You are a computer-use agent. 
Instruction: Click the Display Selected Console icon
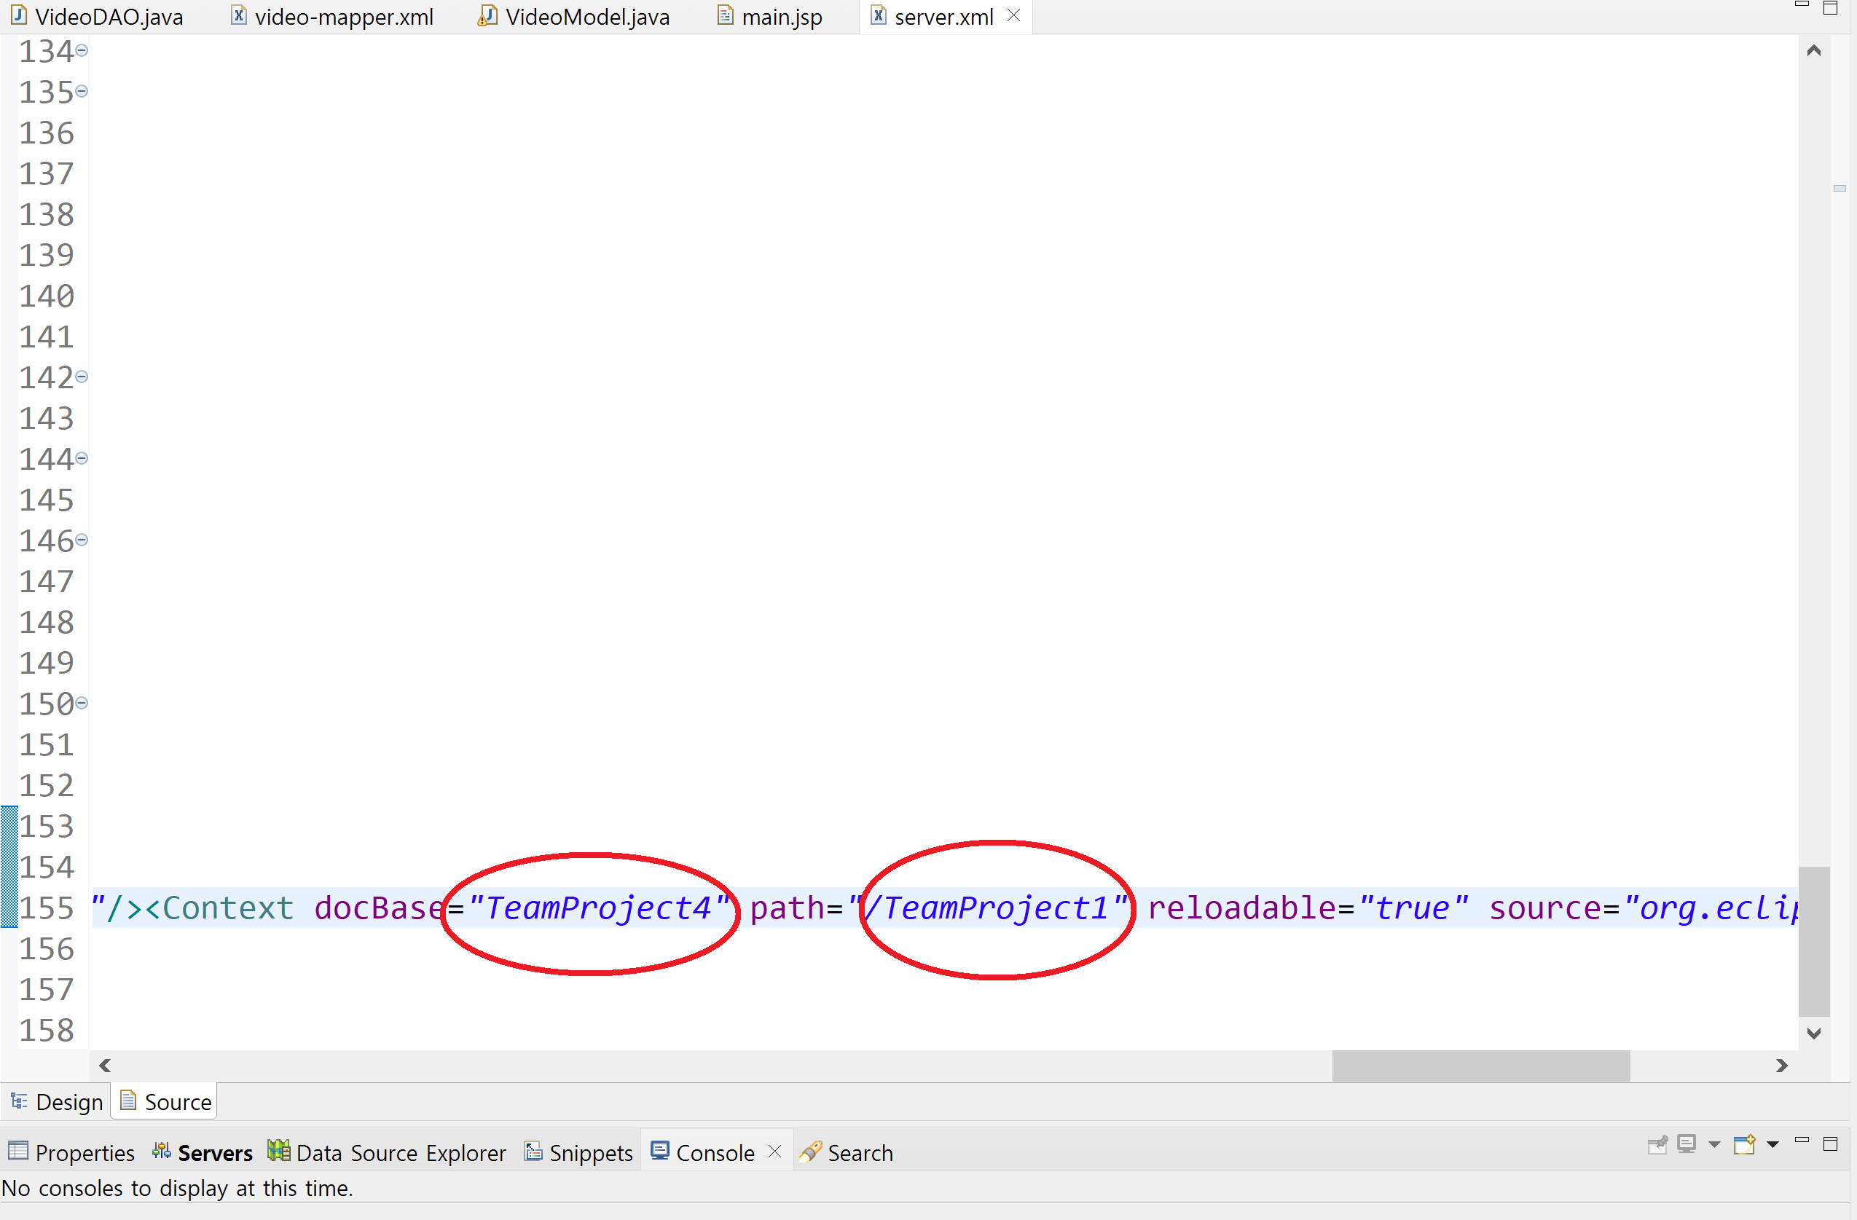click(1686, 1144)
